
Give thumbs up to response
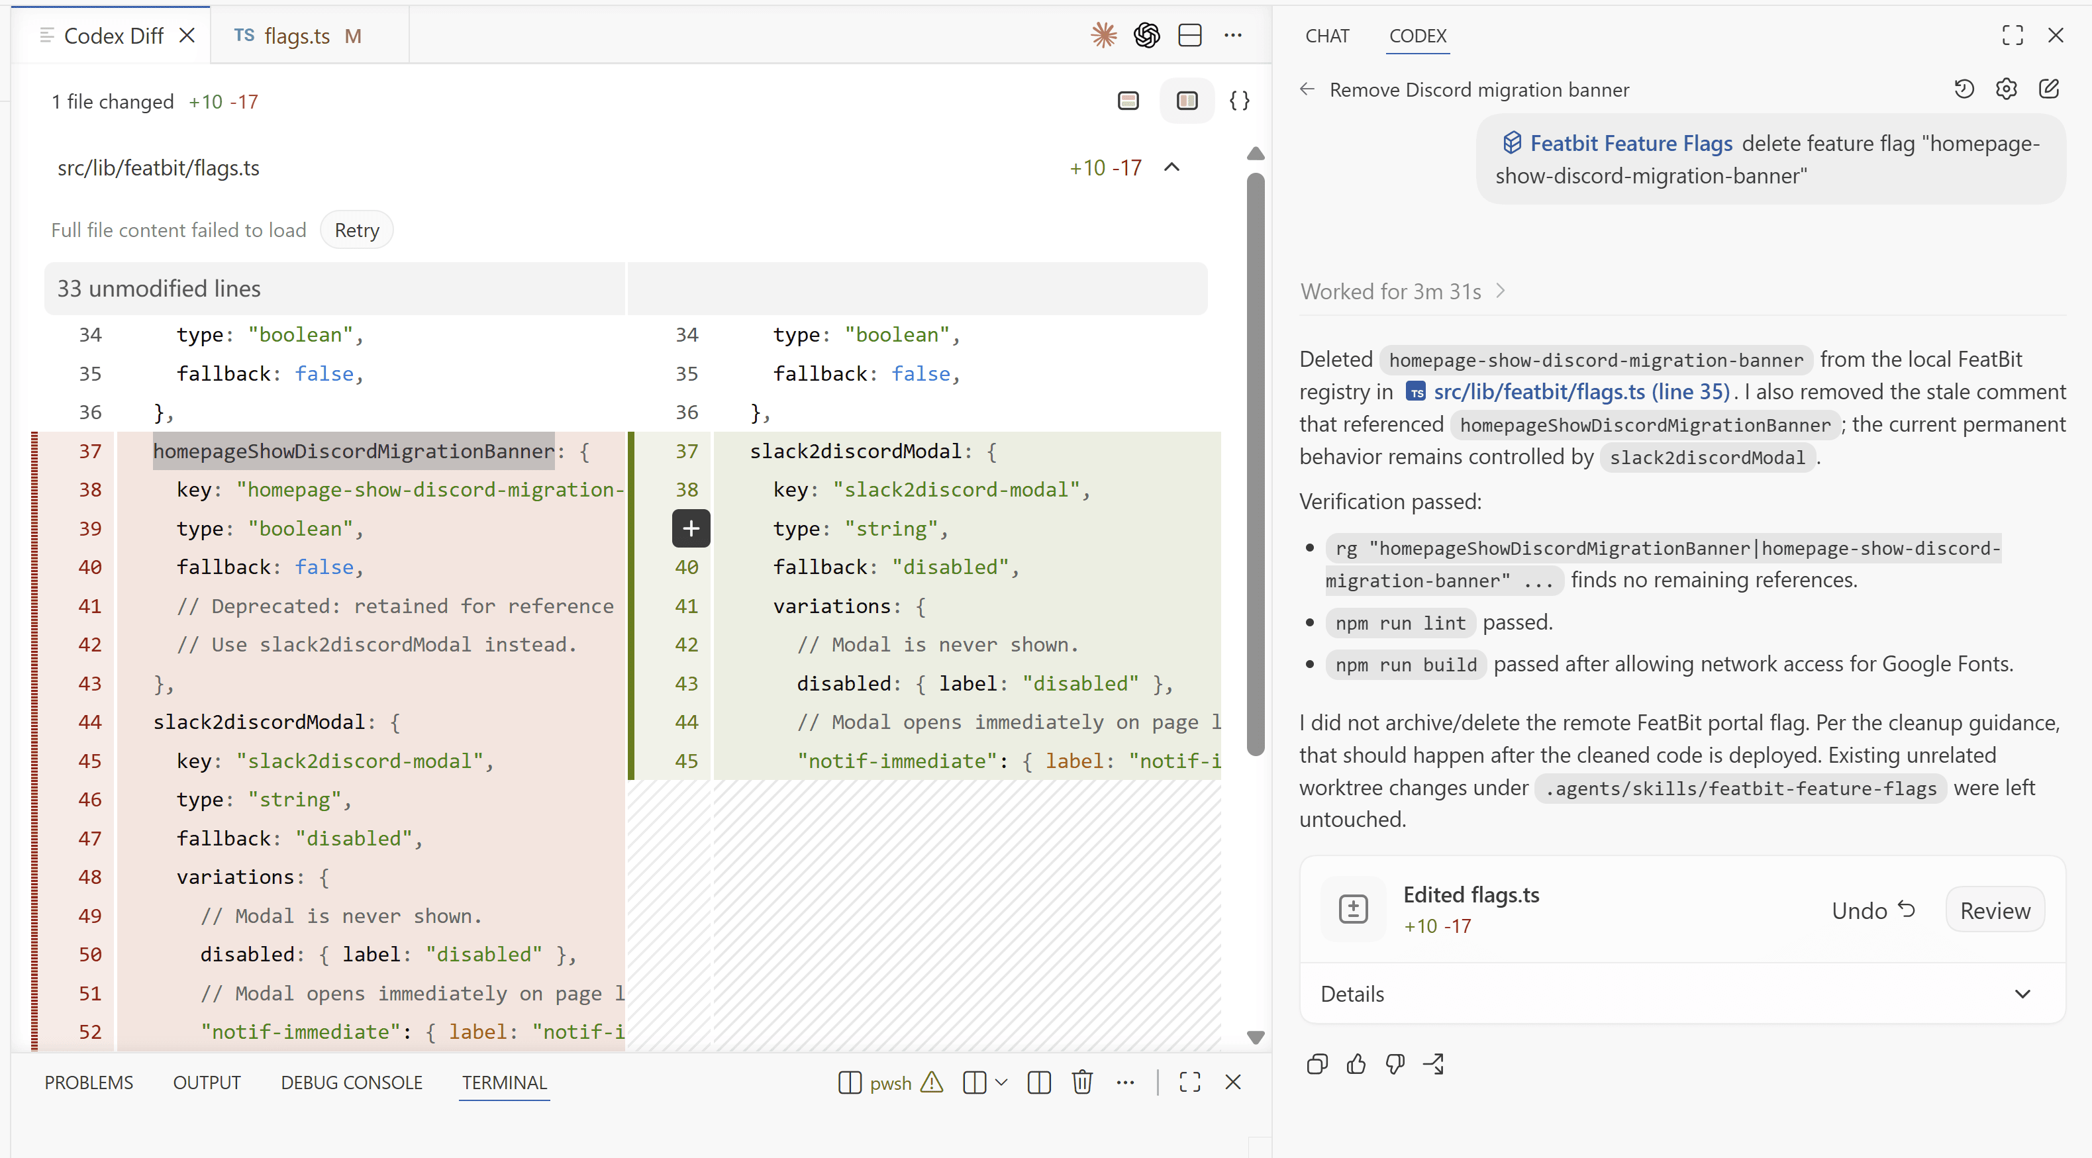(1356, 1064)
